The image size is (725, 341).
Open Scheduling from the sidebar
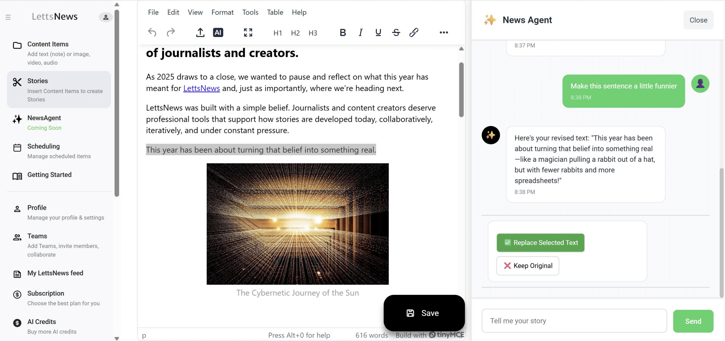pos(43,146)
